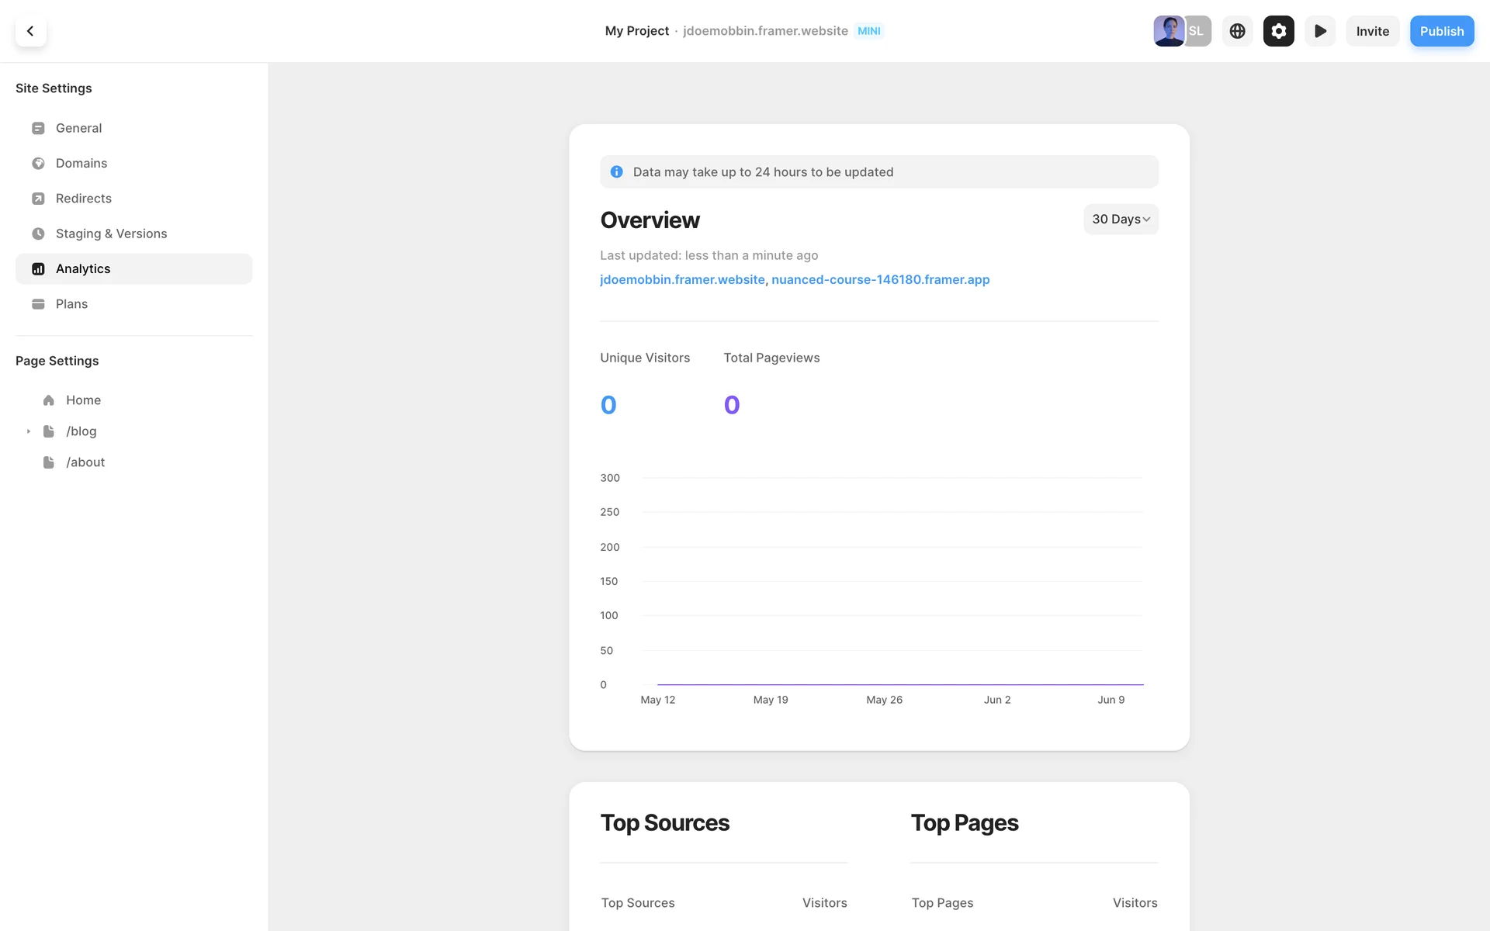Open the Redirects section
The image size is (1490, 931).
point(84,199)
